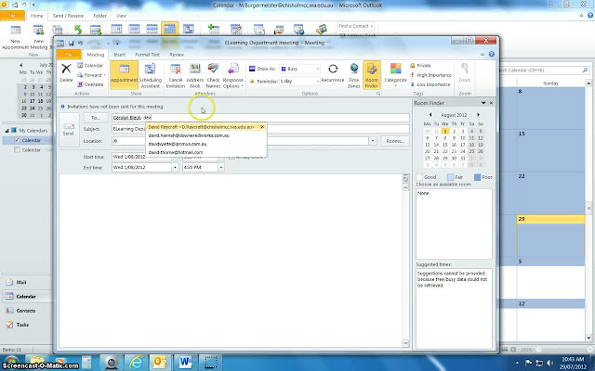Open the End time hour dropdown
This screenshot has height=371, width=595.
tap(220, 167)
